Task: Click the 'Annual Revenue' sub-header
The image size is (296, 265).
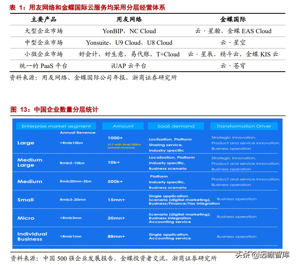Action: click(78, 132)
